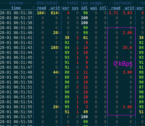This screenshot has height=126, width=145.
Task: Click idl value 96 at 06:51:36
Action: pos(86,13)
